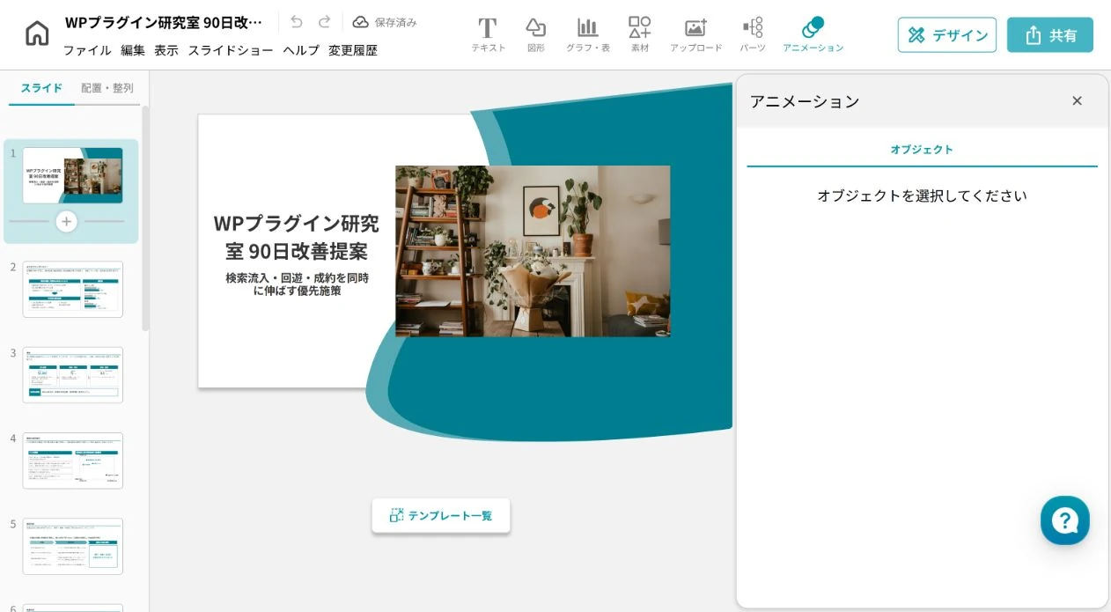Redo the last action

point(324,22)
